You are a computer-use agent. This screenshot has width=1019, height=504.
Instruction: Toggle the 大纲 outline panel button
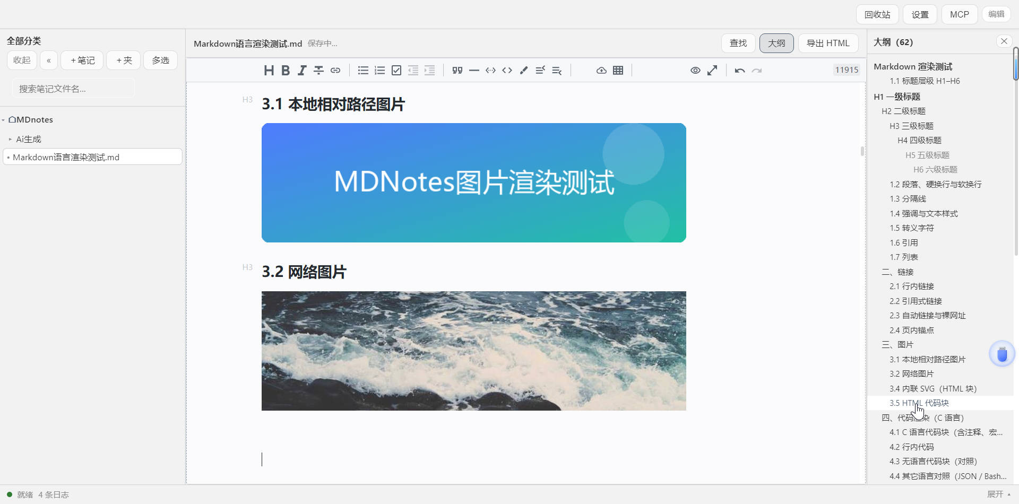[x=776, y=43]
